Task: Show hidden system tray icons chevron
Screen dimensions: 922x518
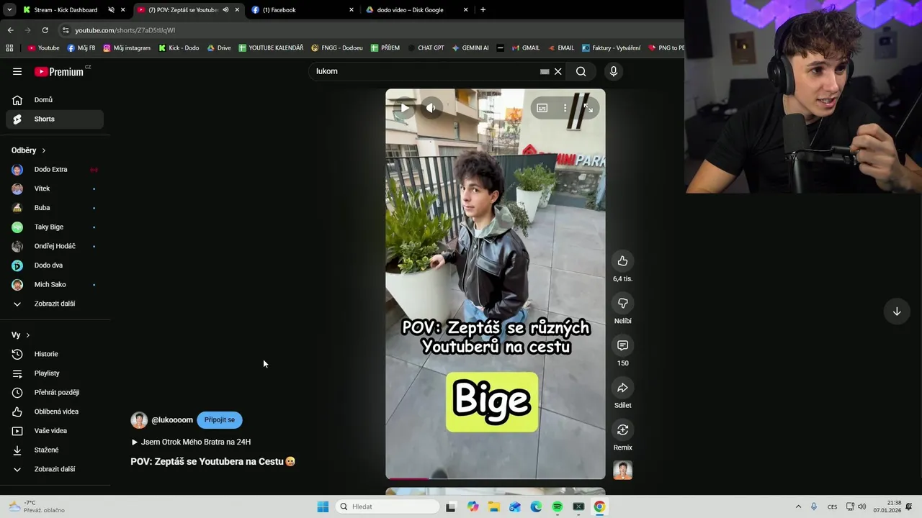Action: 798,506
